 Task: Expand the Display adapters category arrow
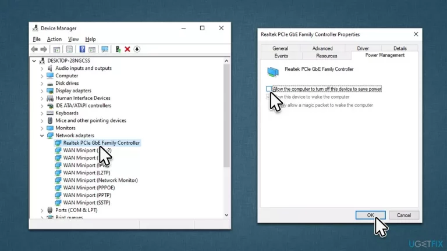42,91
